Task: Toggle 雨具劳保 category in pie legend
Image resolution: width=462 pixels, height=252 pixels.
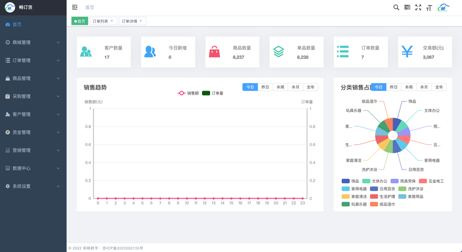Action: tap(403, 181)
